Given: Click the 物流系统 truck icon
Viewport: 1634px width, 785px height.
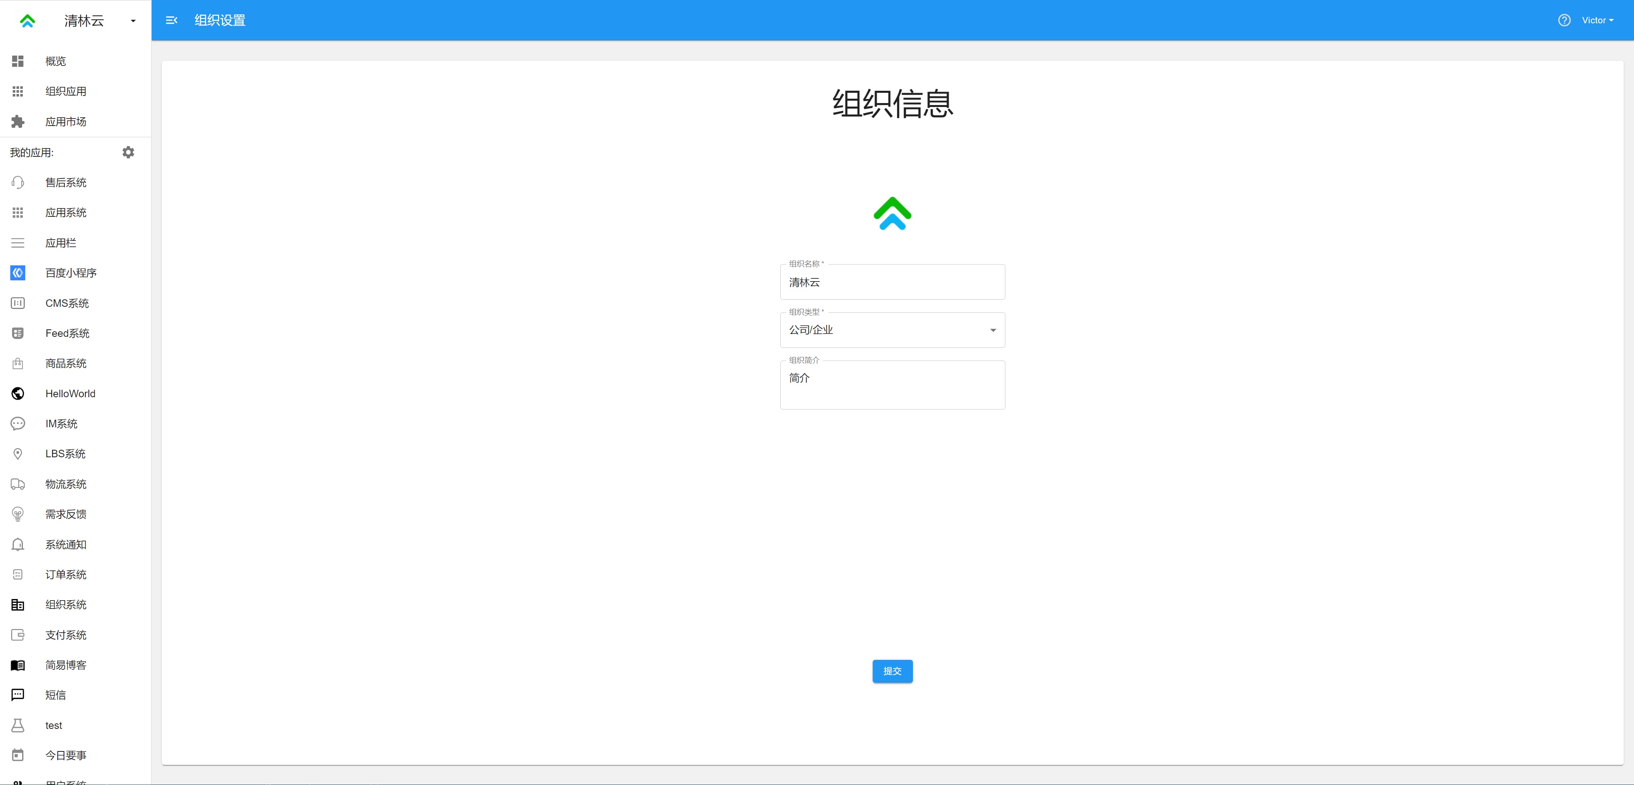Looking at the screenshot, I should coord(18,484).
